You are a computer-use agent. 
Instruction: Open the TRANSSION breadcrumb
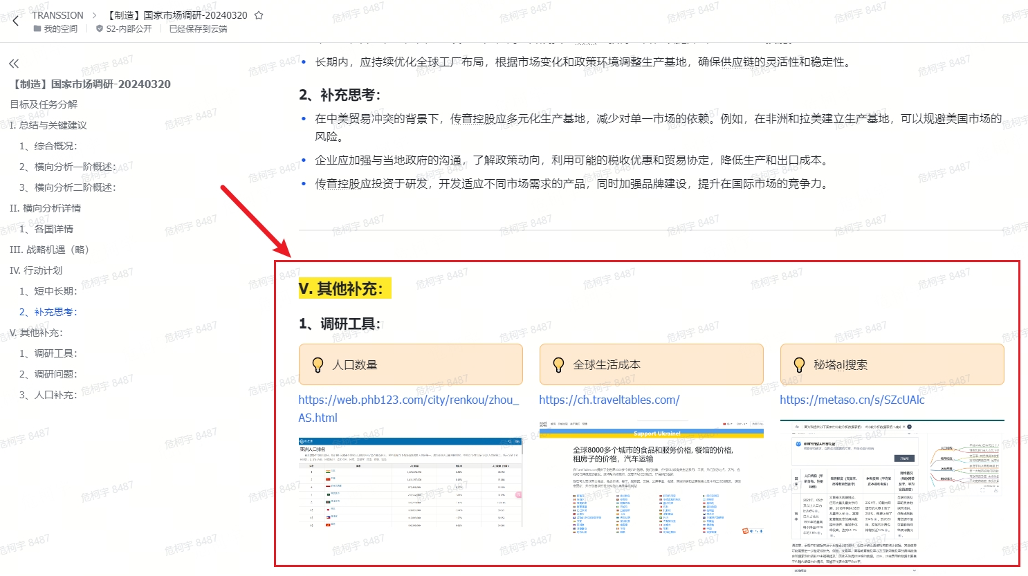57,15
